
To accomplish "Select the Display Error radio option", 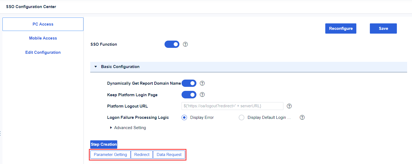I will [x=185, y=117].
